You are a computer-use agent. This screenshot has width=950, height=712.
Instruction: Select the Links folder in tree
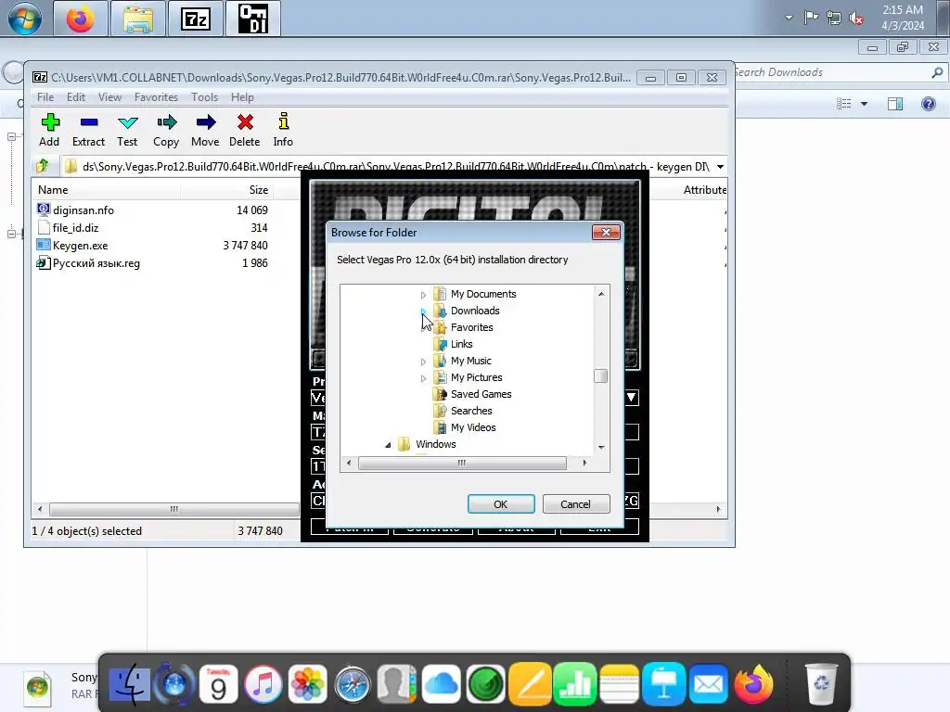pos(462,344)
